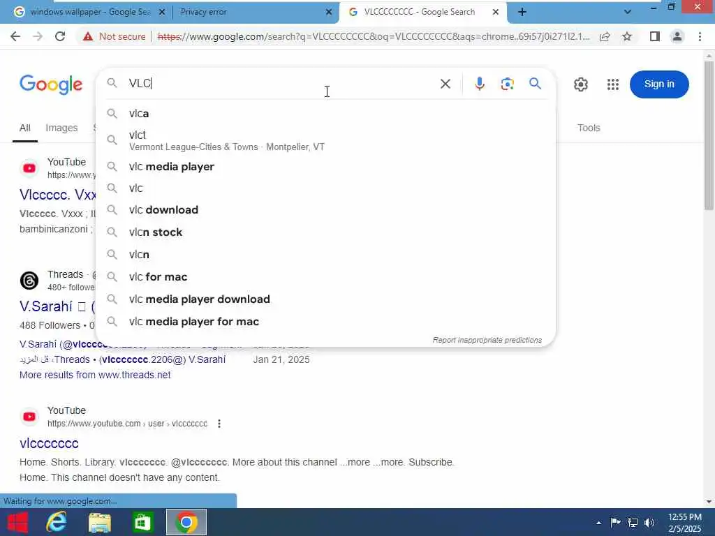Image resolution: width=715 pixels, height=536 pixels.
Task: Open File Explorer from the taskbar
Action: pos(99,522)
